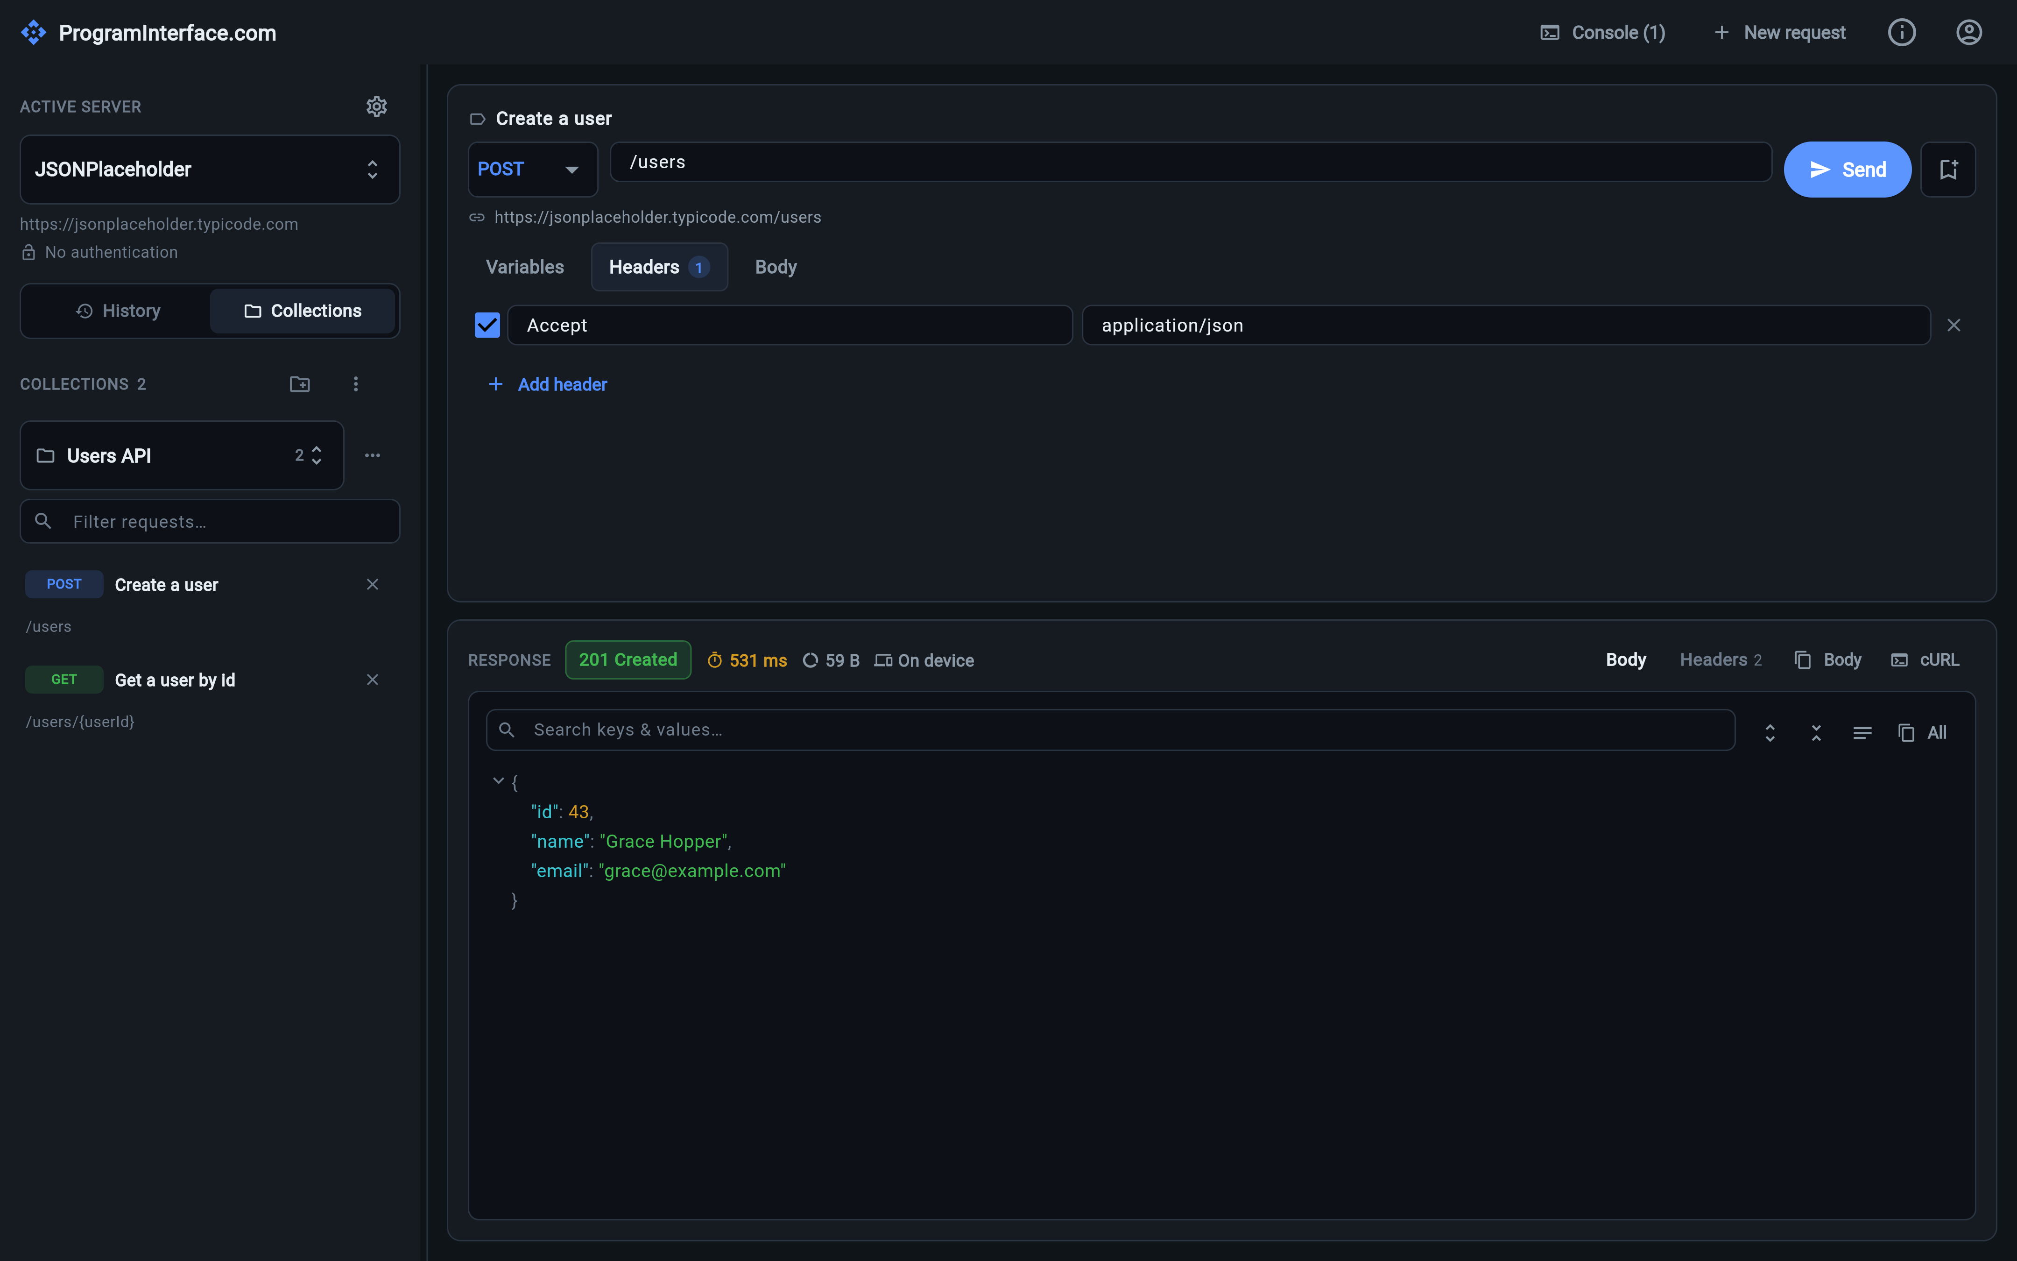2017x1261 pixels.
Task: Add header to the request
Action: coord(548,384)
